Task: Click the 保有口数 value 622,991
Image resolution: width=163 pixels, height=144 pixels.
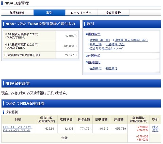Action: coord(50,129)
